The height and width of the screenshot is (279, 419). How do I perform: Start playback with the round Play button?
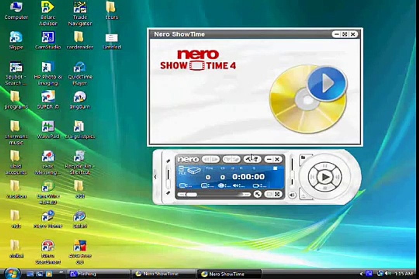325,177
